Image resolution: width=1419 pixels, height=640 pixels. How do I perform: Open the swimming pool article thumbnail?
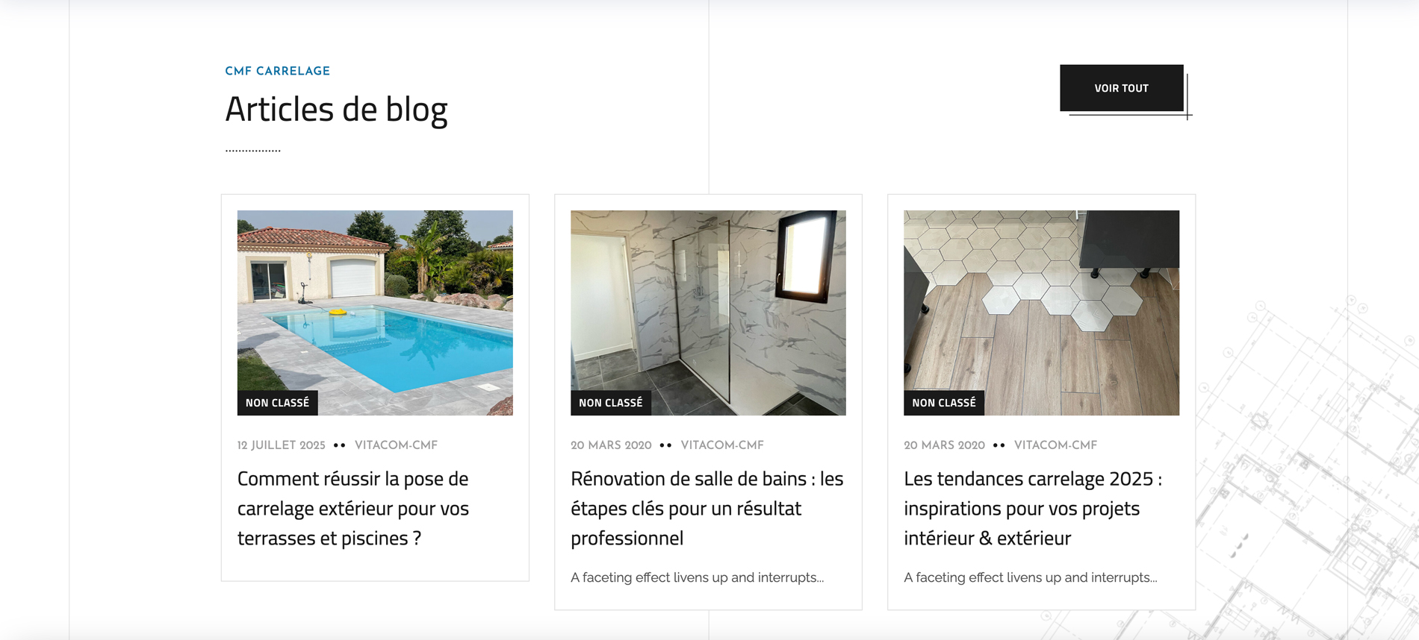click(x=375, y=313)
